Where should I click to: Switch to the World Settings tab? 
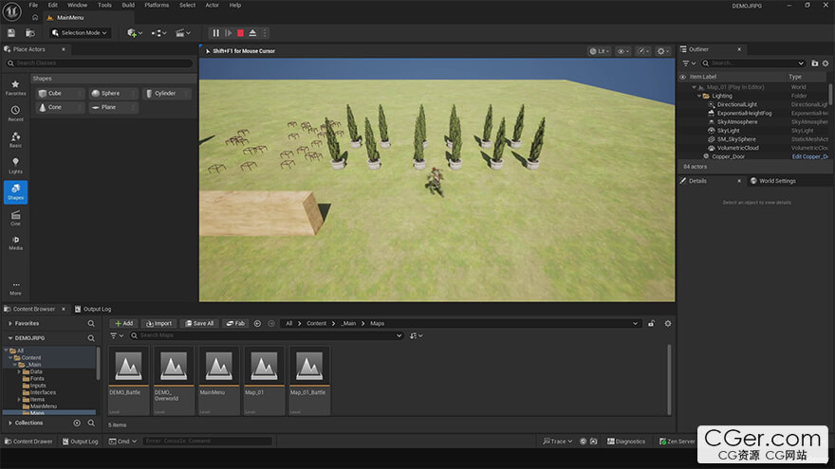coord(772,180)
